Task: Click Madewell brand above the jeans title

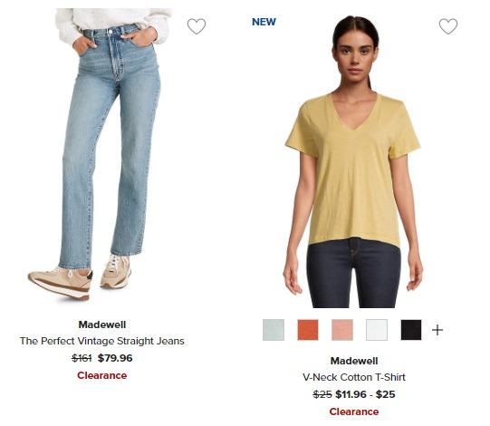Action: 102,324
